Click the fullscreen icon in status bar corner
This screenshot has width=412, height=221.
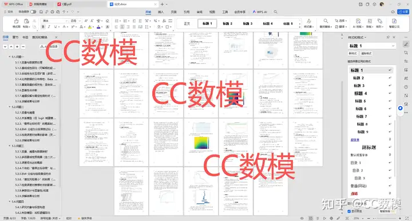pos(407,218)
